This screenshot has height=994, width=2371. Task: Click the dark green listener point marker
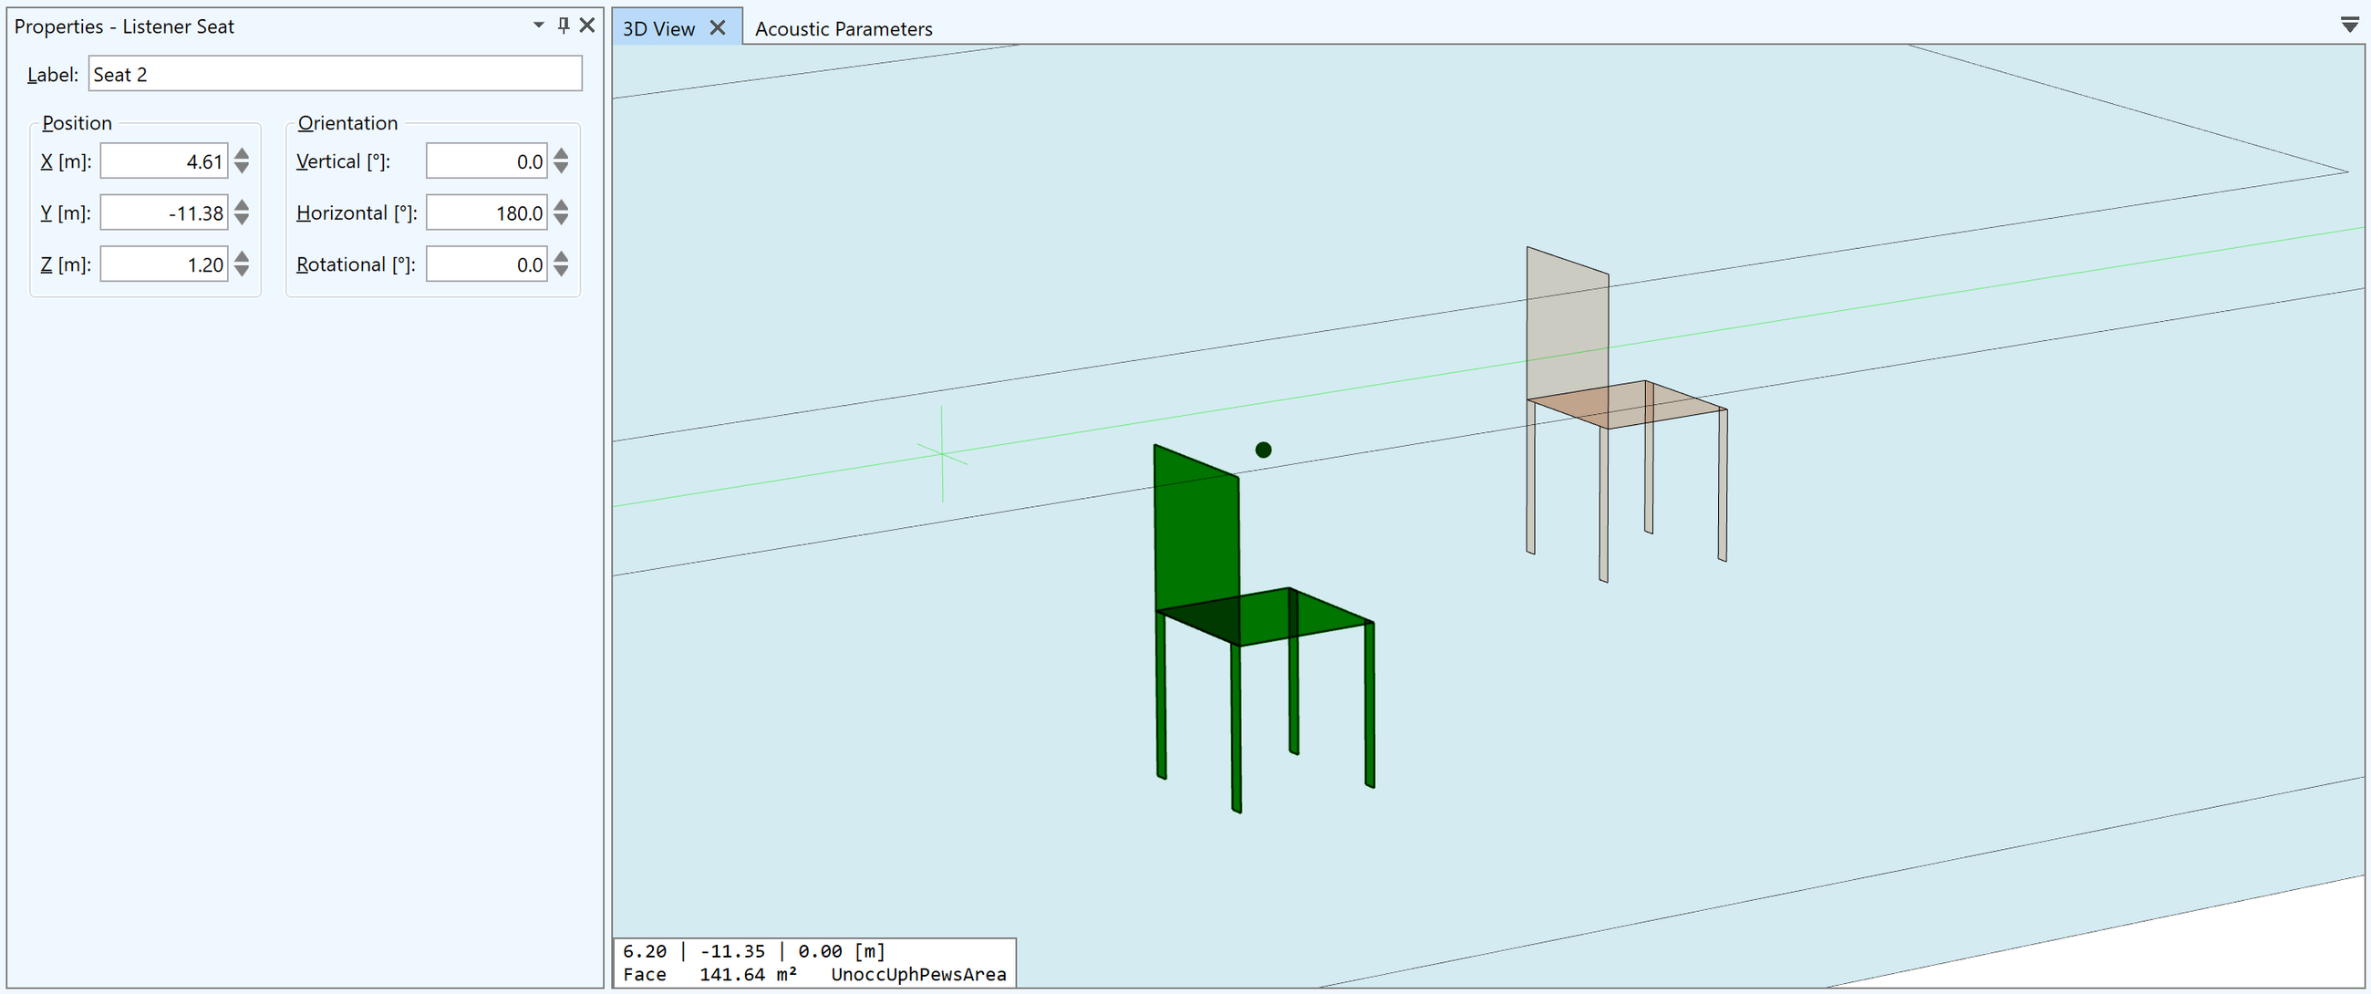click(1263, 450)
